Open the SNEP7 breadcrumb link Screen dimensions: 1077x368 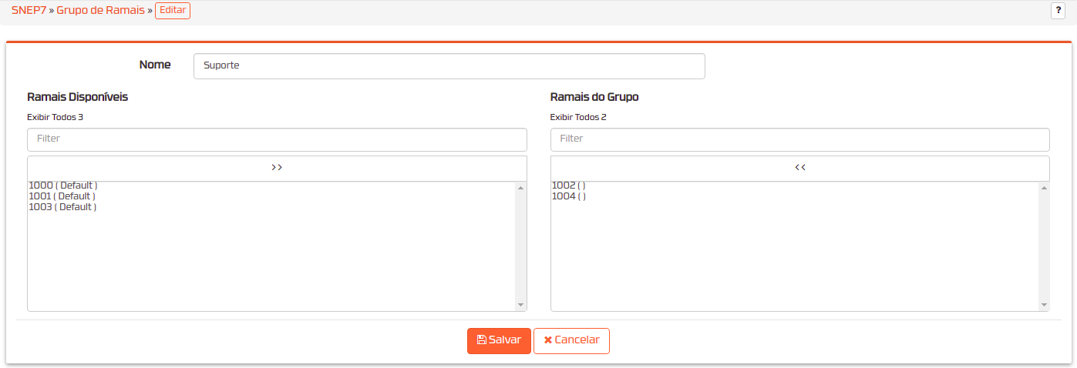coord(29,11)
